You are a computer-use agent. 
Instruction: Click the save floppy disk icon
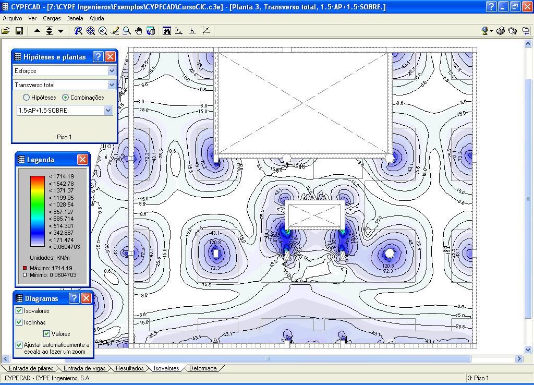pyautogui.click(x=19, y=31)
